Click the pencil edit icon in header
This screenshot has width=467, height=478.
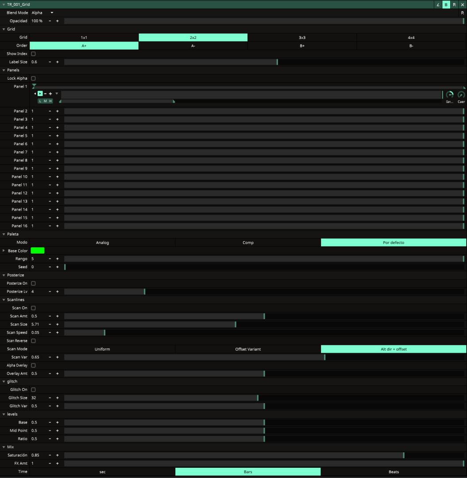click(438, 4)
